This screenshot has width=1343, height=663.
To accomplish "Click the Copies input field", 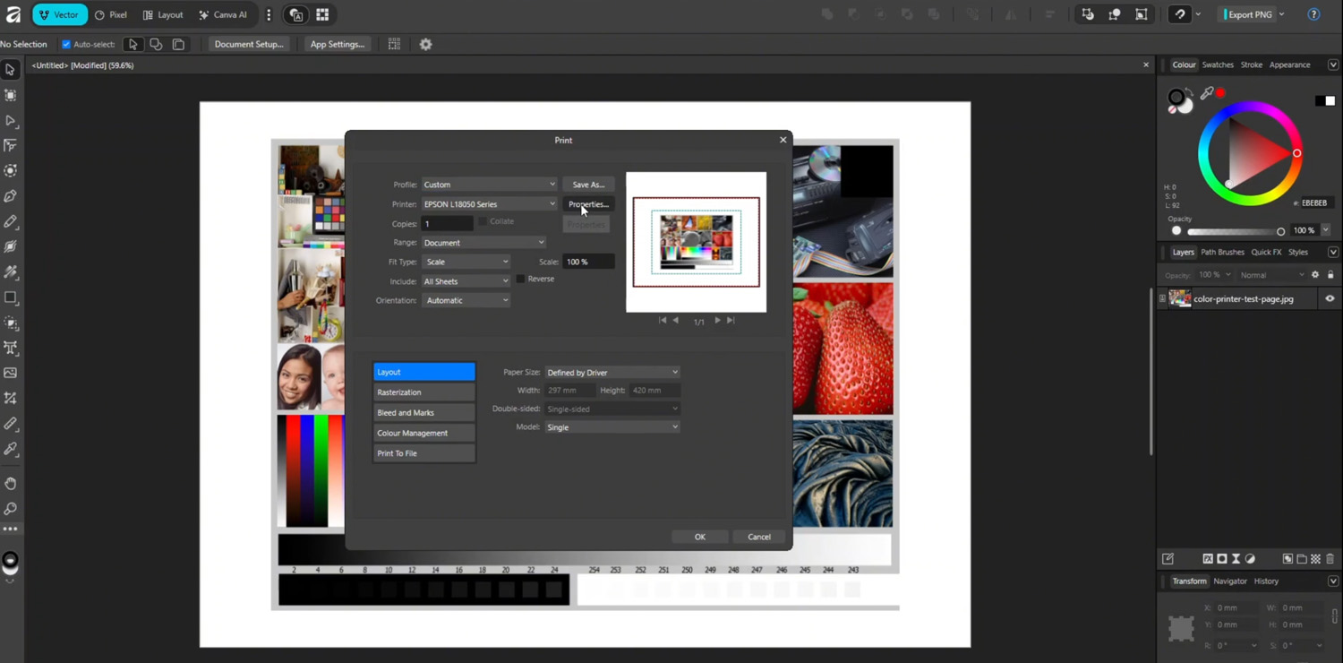I will coord(447,223).
